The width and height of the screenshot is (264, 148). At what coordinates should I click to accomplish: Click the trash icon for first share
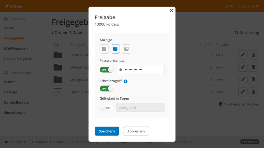253,55
